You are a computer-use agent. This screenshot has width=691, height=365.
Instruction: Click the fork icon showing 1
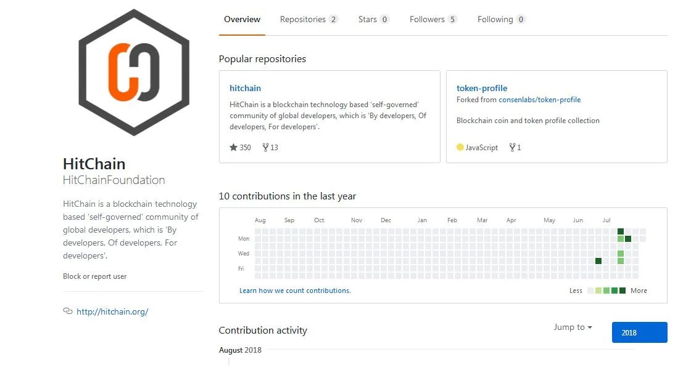512,147
